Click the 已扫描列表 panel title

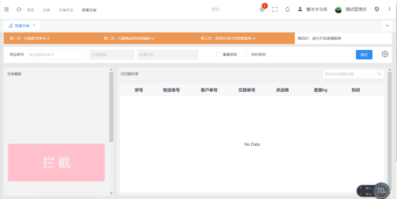(130, 74)
